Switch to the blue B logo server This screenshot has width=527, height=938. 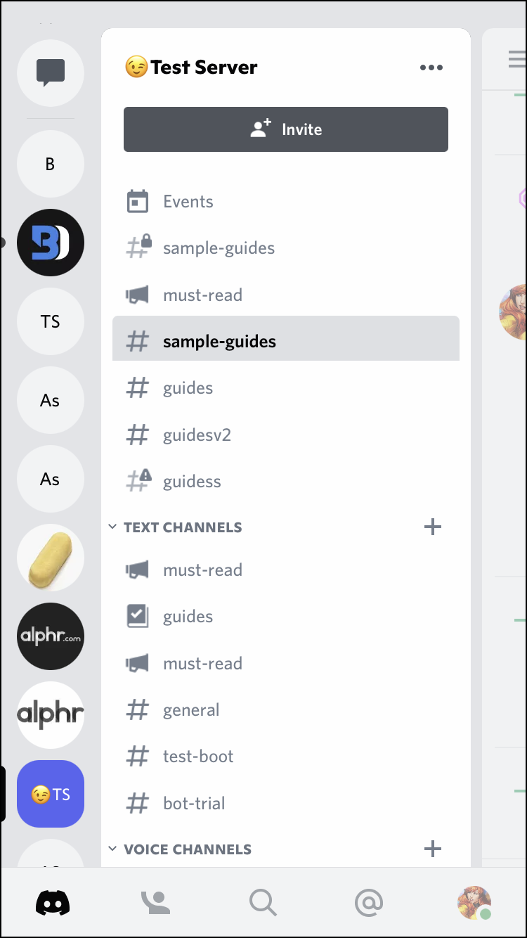51,243
